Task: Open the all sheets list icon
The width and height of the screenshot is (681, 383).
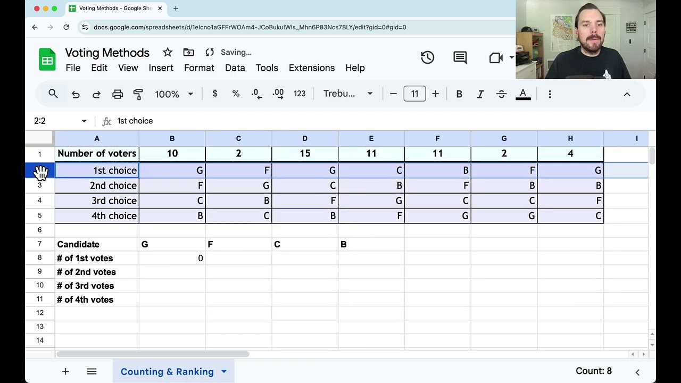Action: tap(92, 372)
